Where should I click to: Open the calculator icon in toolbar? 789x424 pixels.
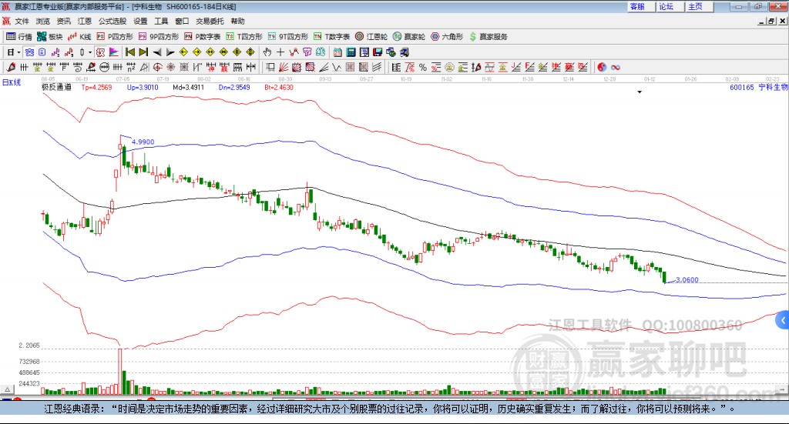point(351,52)
